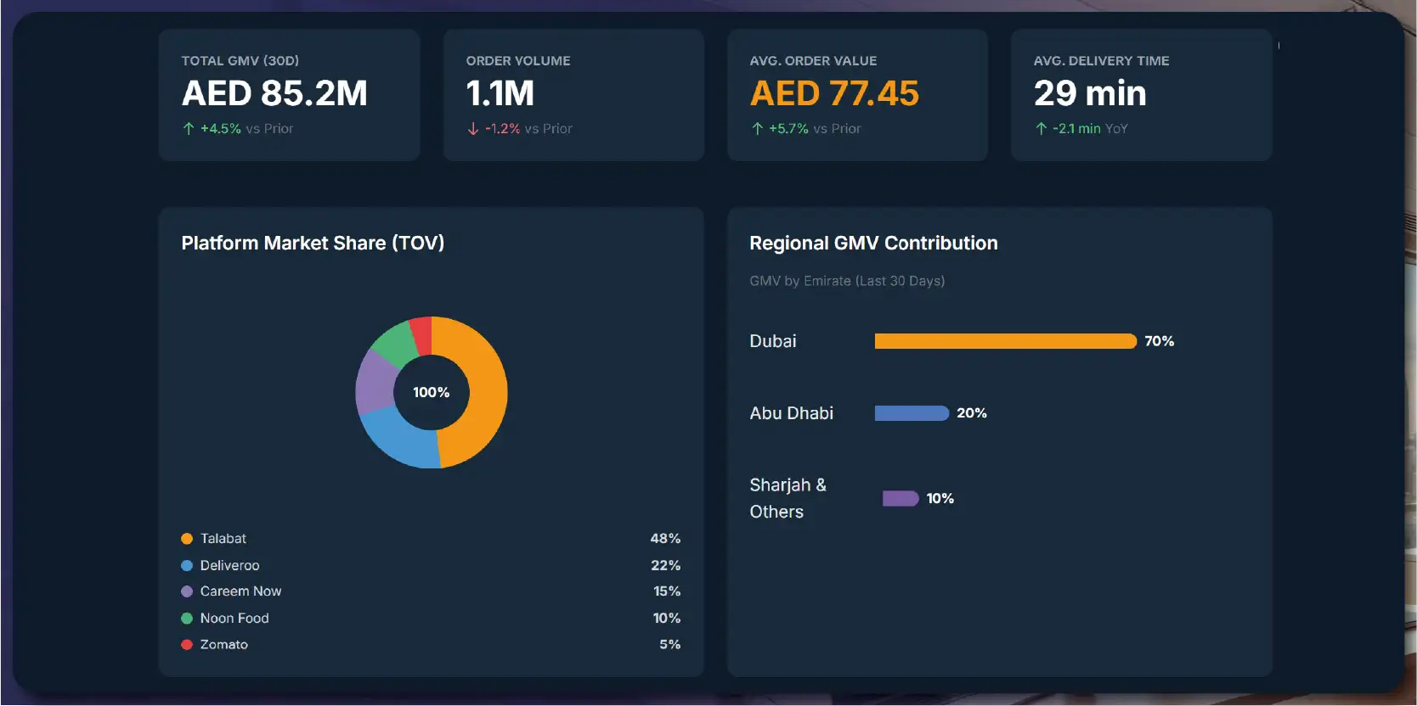Click the Regional GMV Contribution heading
The image size is (1417, 706).
click(x=873, y=243)
